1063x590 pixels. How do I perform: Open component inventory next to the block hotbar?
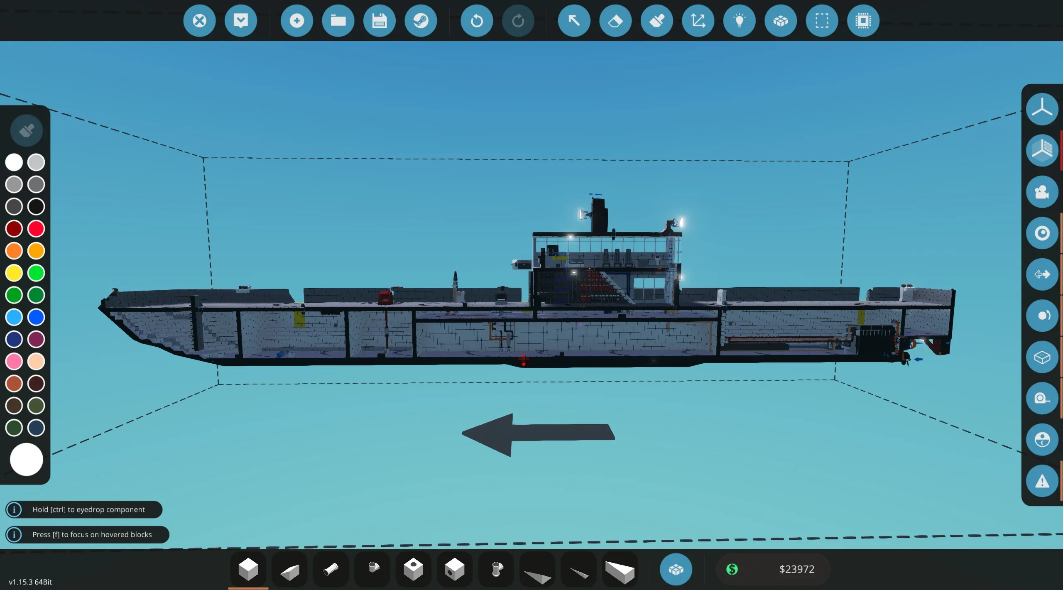click(x=676, y=569)
